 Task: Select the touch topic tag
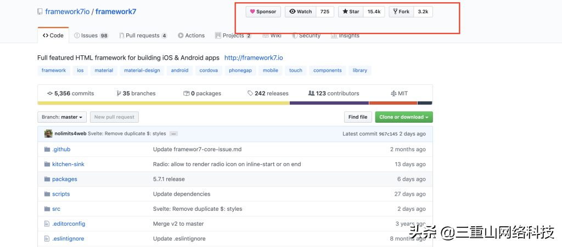click(x=296, y=71)
